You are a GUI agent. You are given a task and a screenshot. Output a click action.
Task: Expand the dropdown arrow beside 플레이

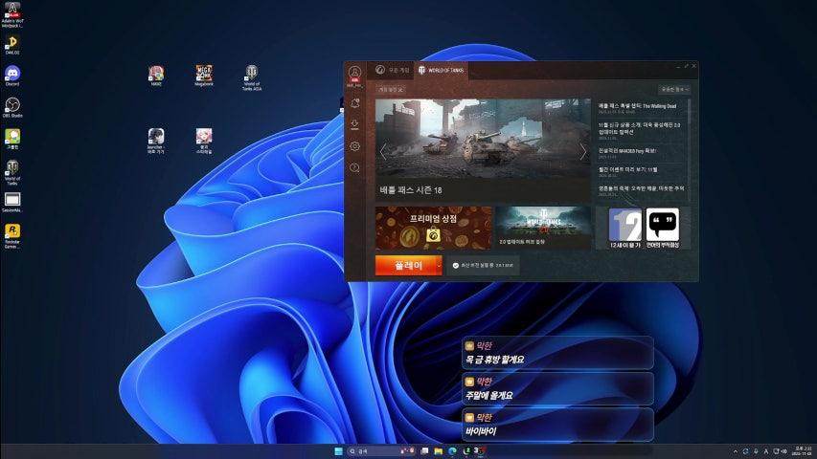pyautogui.click(x=438, y=266)
